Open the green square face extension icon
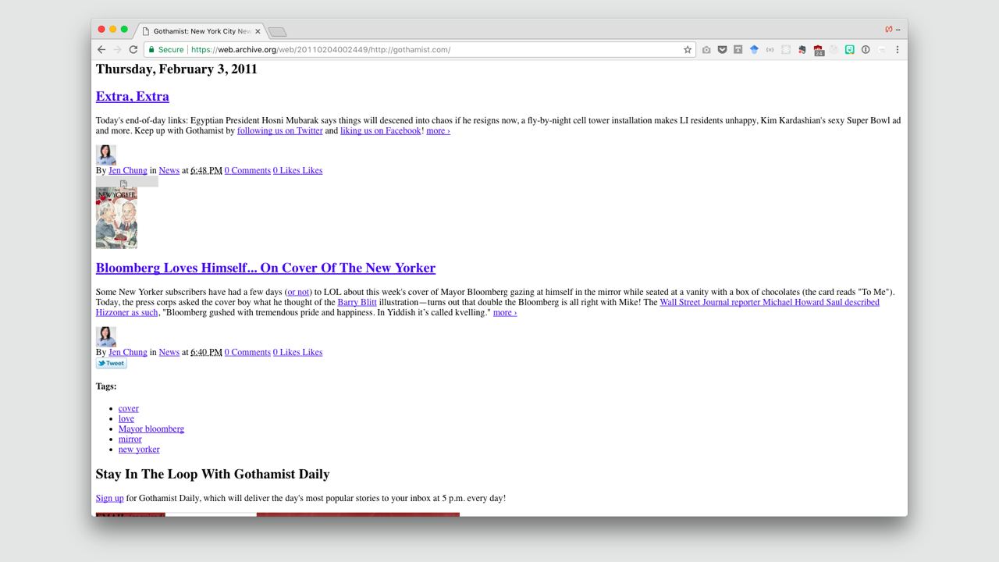999x562 pixels. [850, 49]
